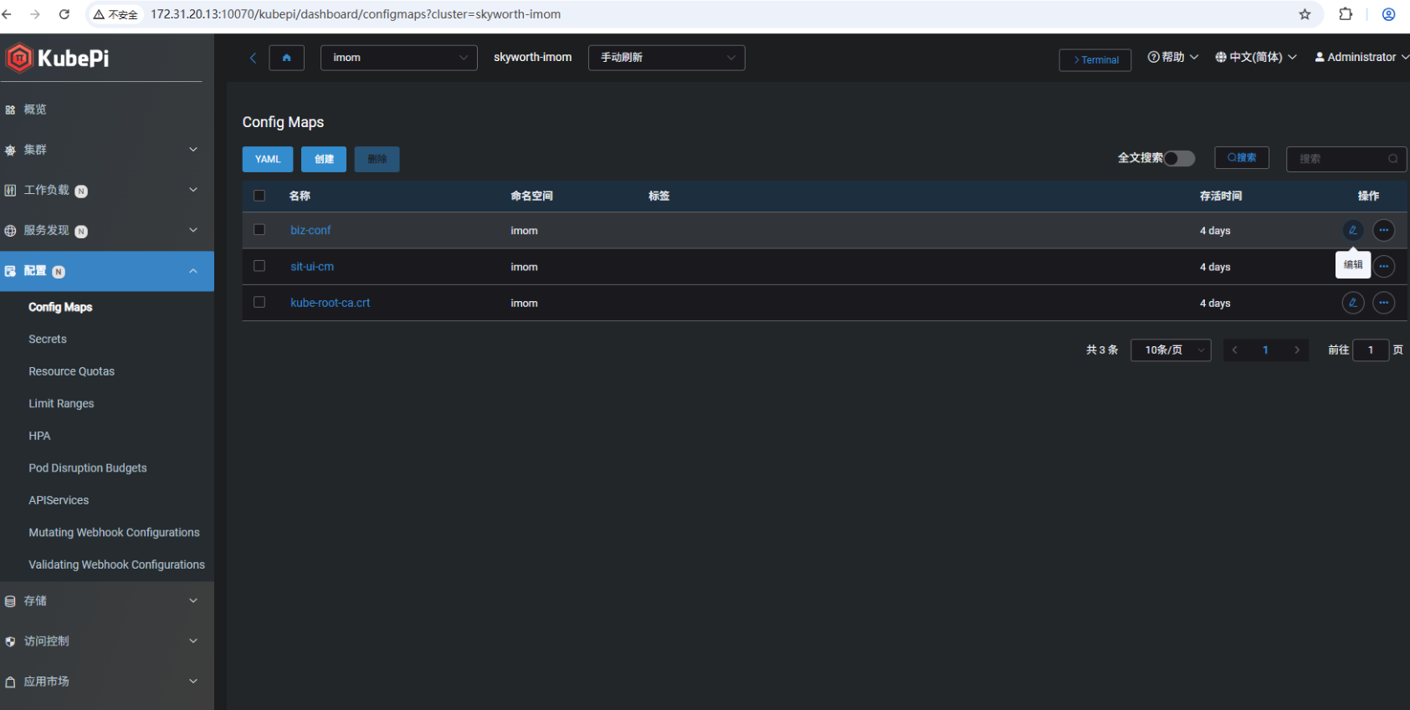Open more actions for sit-ui-cm row
Screen dimensions: 1410x710
[1384, 267]
